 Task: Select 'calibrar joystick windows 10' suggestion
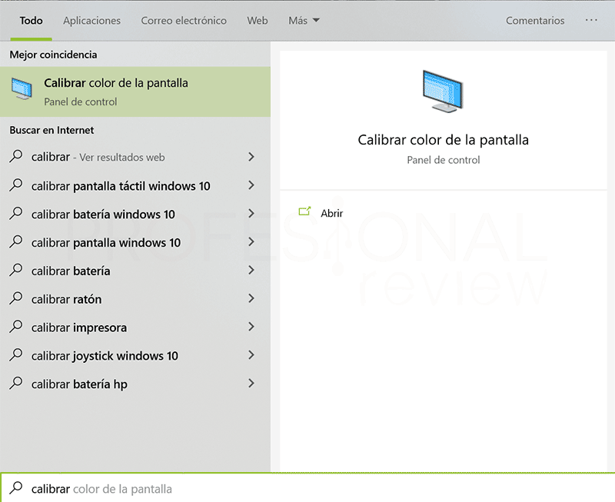point(135,355)
